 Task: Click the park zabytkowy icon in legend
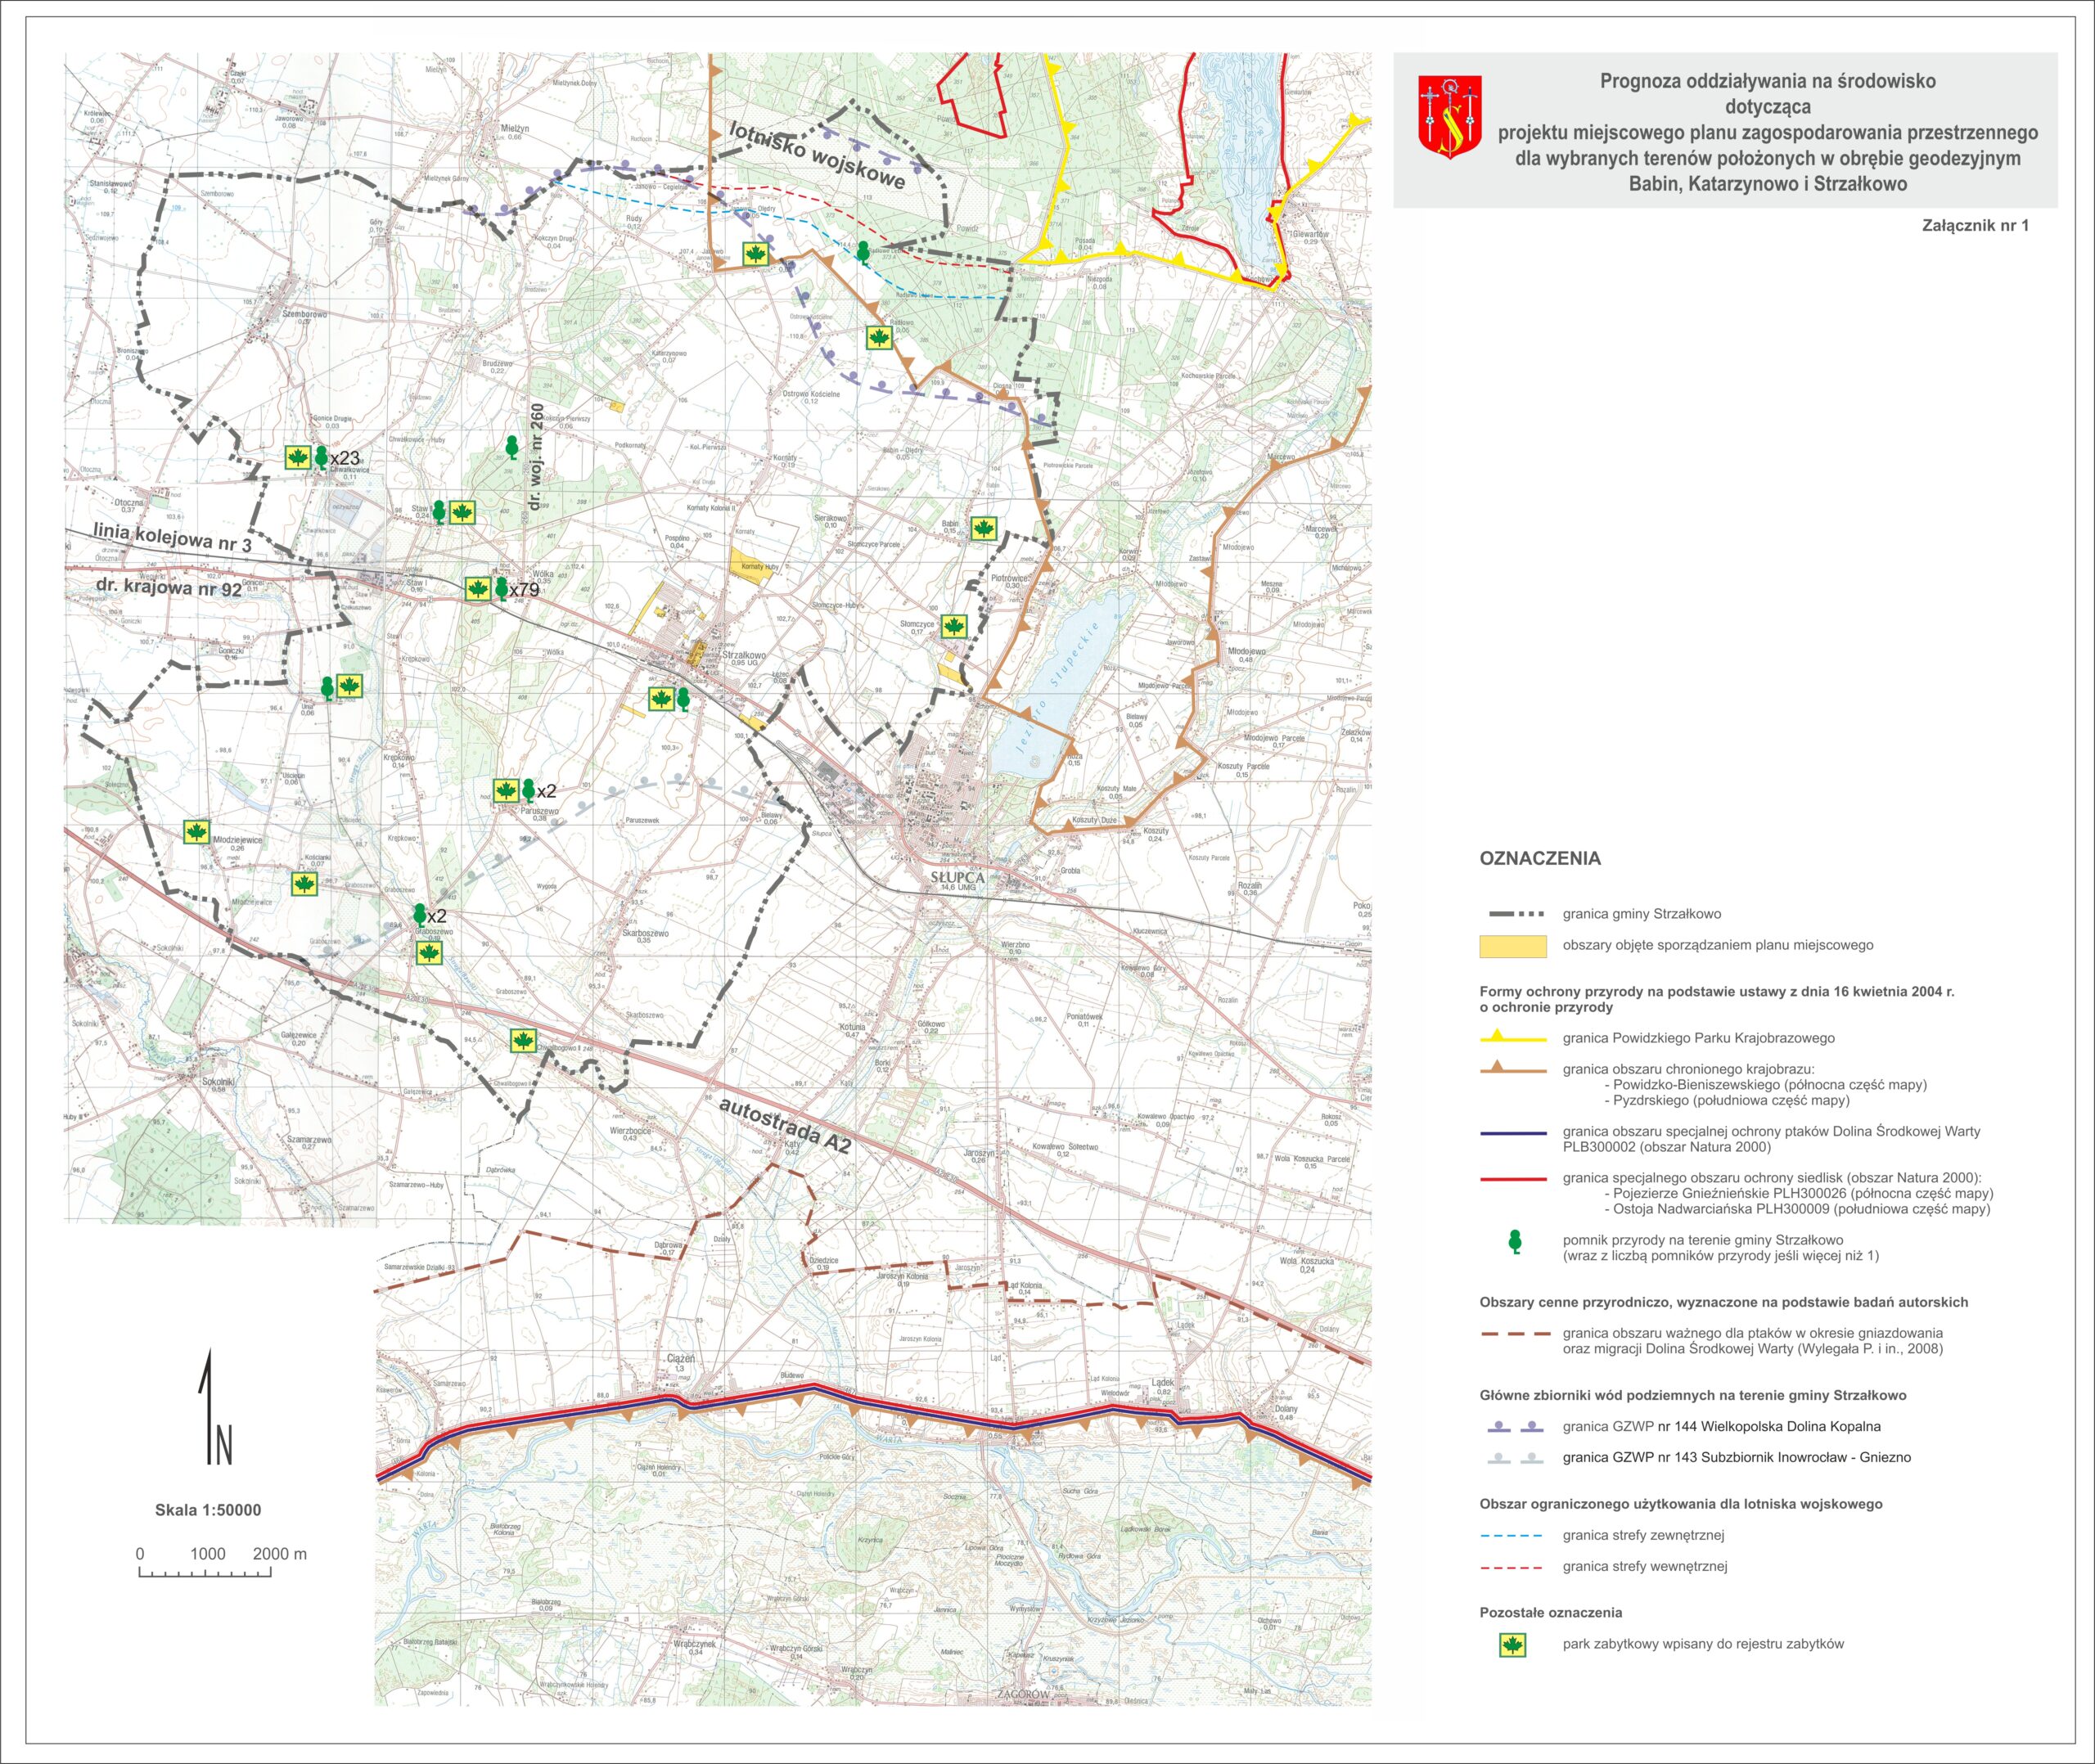pyautogui.click(x=1512, y=1644)
